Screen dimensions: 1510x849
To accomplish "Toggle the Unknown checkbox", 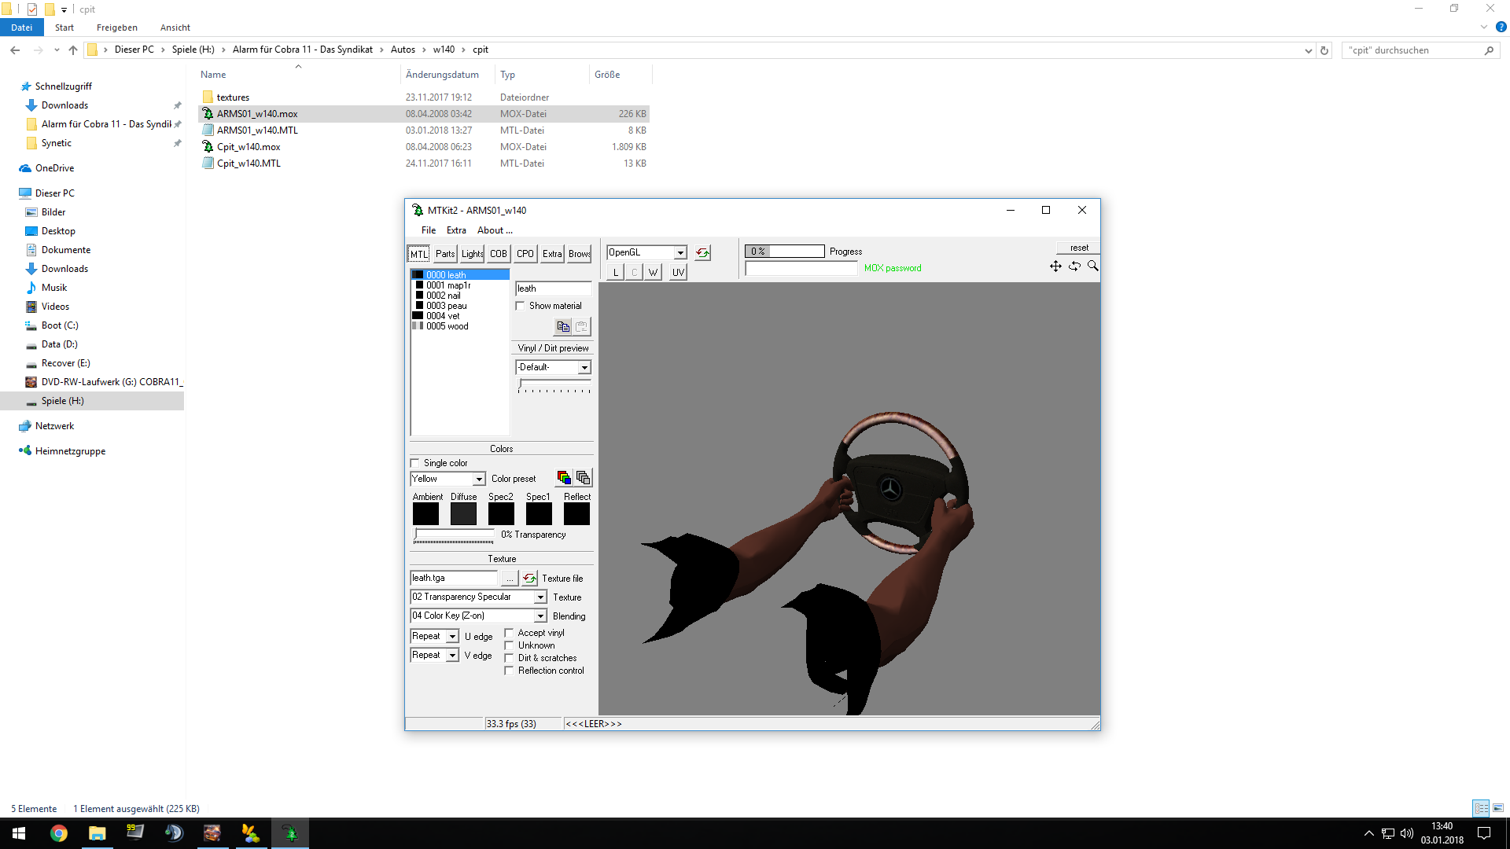I will click(509, 646).
